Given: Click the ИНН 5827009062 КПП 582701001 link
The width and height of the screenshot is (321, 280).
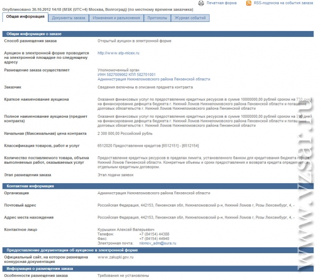Looking at the screenshot, I should coord(126,74).
